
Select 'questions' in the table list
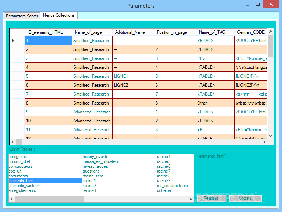tap(91, 171)
